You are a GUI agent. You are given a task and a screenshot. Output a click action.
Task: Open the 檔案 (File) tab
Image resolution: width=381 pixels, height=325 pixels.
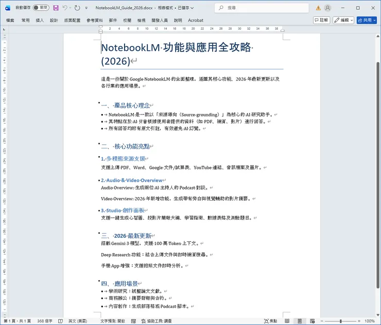[10, 21]
